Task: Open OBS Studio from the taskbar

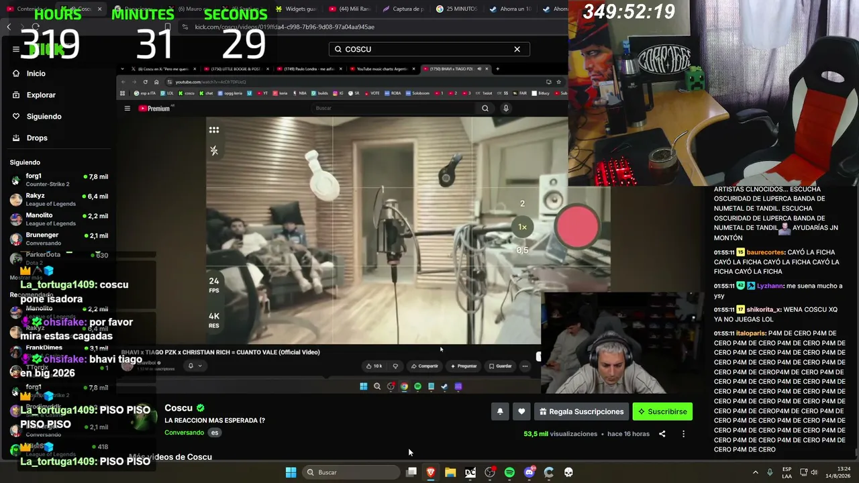Action: coord(490,472)
